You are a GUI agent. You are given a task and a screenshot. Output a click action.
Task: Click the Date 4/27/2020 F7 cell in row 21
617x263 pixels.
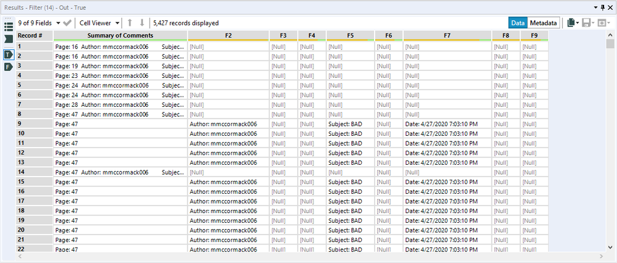pyautogui.click(x=448, y=240)
